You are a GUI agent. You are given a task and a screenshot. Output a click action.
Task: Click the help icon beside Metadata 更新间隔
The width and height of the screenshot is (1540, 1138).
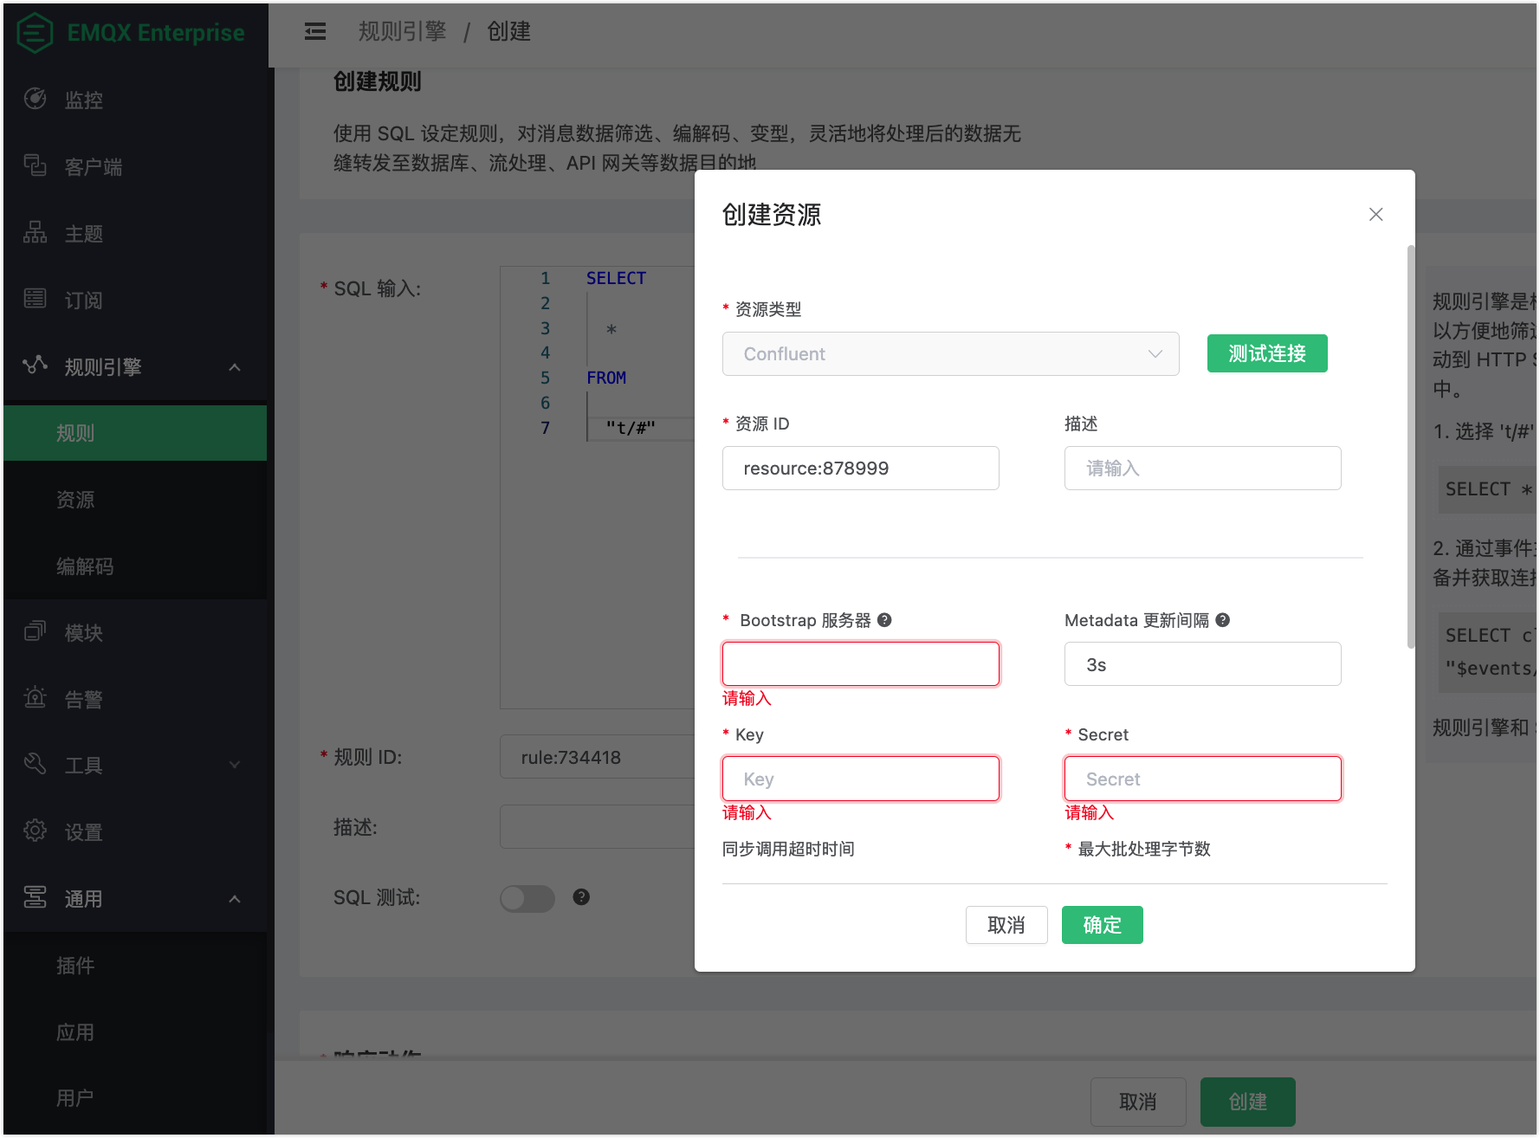1222,620
